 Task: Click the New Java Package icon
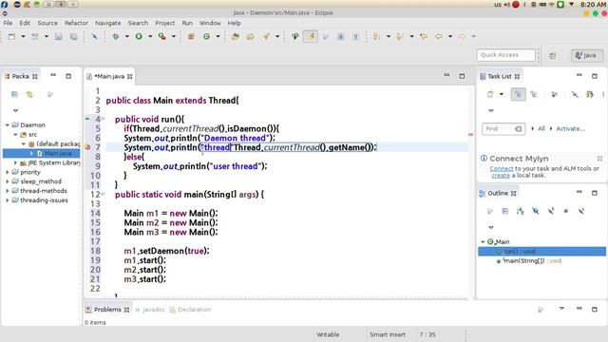(x=191, y=36)
